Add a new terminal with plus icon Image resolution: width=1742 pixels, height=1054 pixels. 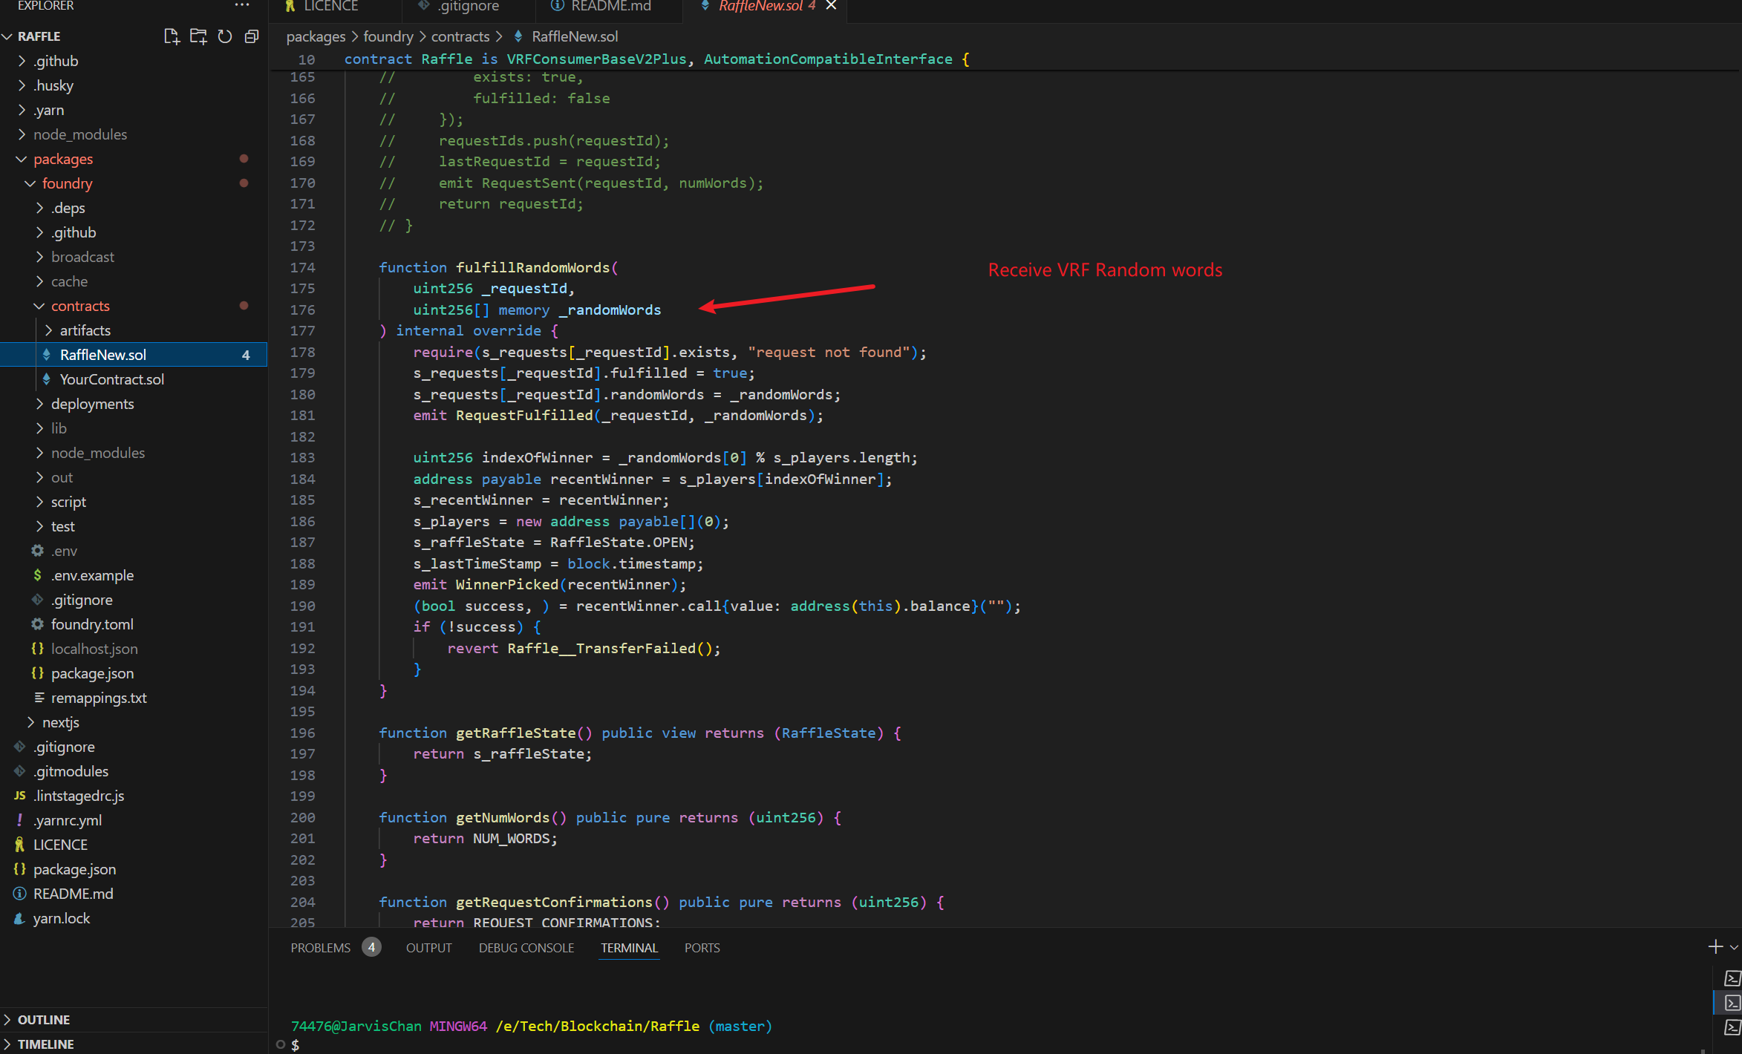(1715, 947)
